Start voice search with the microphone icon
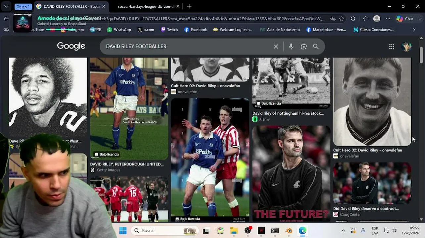425x238 pixels. (x=291, y=47)
